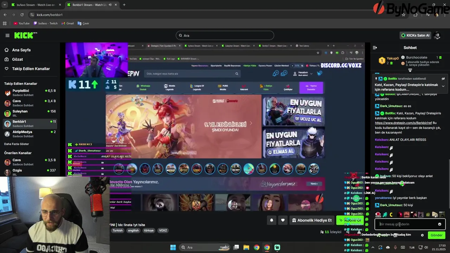This screenshot has width=450, height=253.
Task: Hide the pinned BotRix message
Action: point(443,79)
